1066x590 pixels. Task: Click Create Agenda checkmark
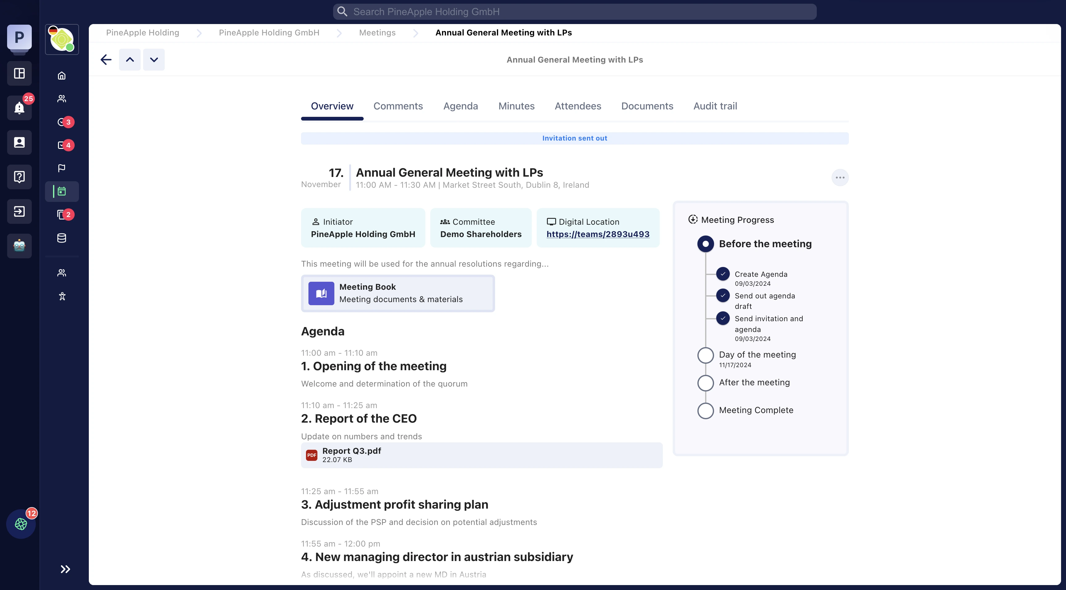coord(723,274)
